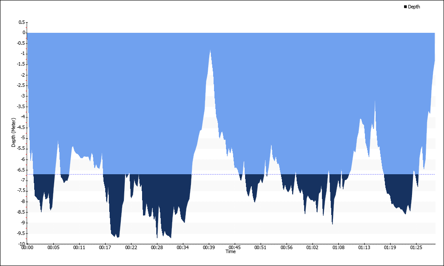Click the 00:28 time axis label

click(x=157, y=248)
